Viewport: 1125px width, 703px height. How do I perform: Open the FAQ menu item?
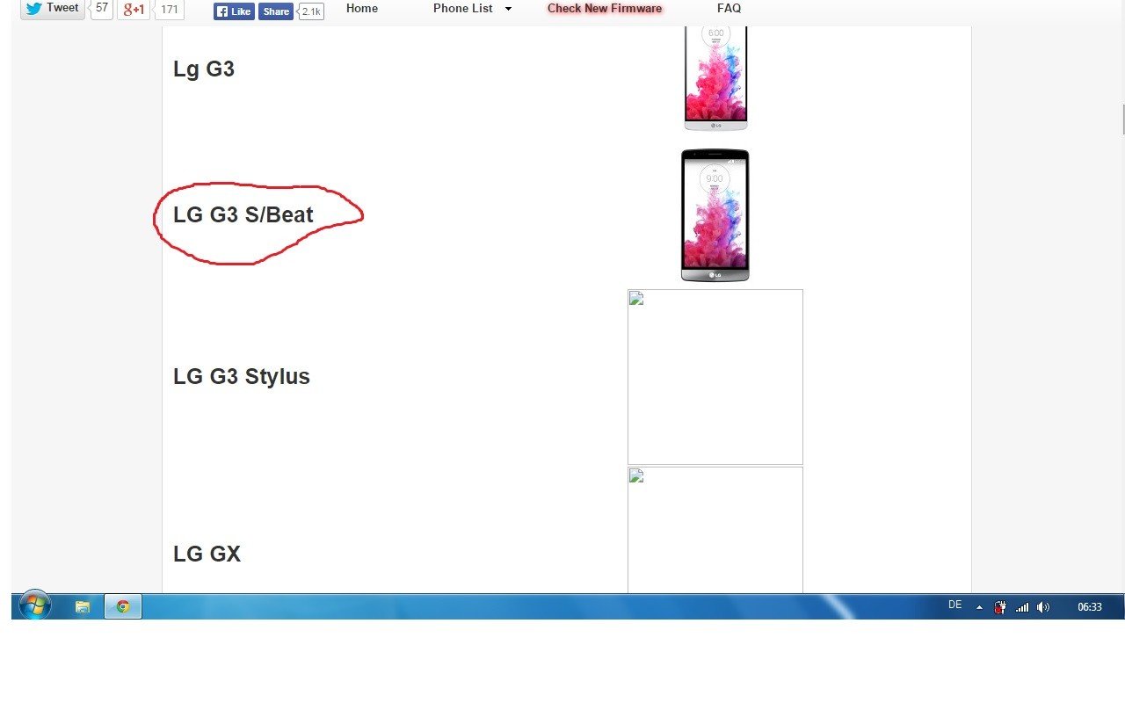[729, 9]
